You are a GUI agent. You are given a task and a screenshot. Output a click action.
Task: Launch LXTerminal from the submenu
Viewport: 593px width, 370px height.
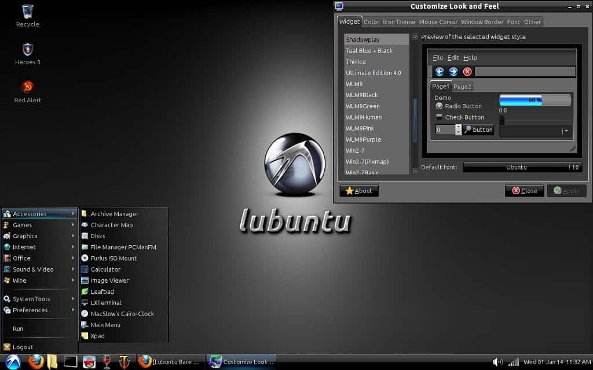(123, 303)
